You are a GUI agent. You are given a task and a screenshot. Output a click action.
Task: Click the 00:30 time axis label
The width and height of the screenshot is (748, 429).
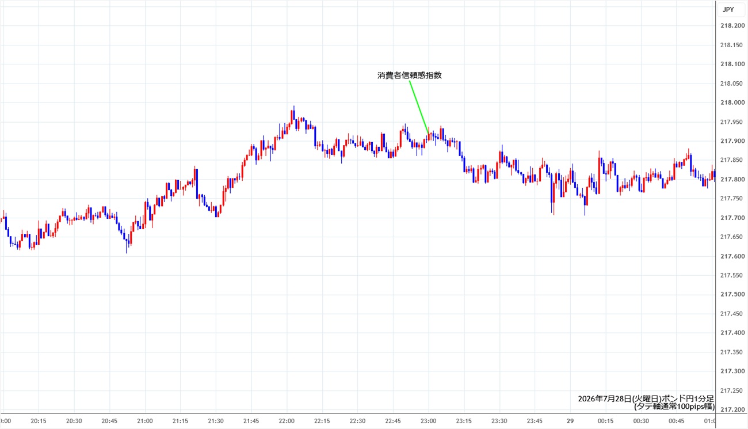click(x=641, y=421)
